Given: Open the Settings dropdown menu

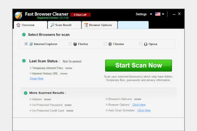Looking at the screenshot, I should click(144, 14).
